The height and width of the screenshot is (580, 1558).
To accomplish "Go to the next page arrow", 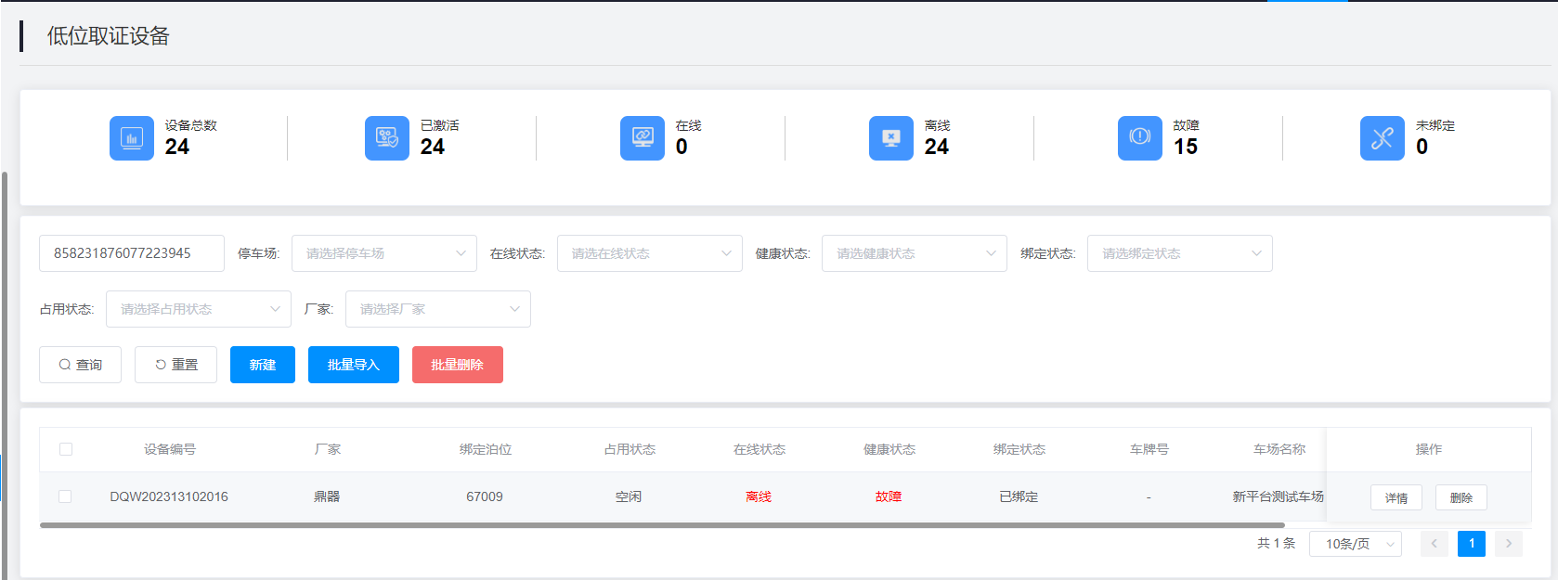I will (1509, 544).
